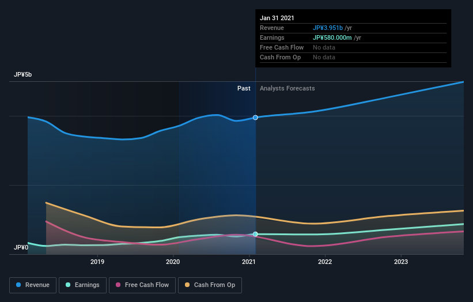Click the 2022 x-axis label
Screen dimensions: 473x302
(325, 262)
